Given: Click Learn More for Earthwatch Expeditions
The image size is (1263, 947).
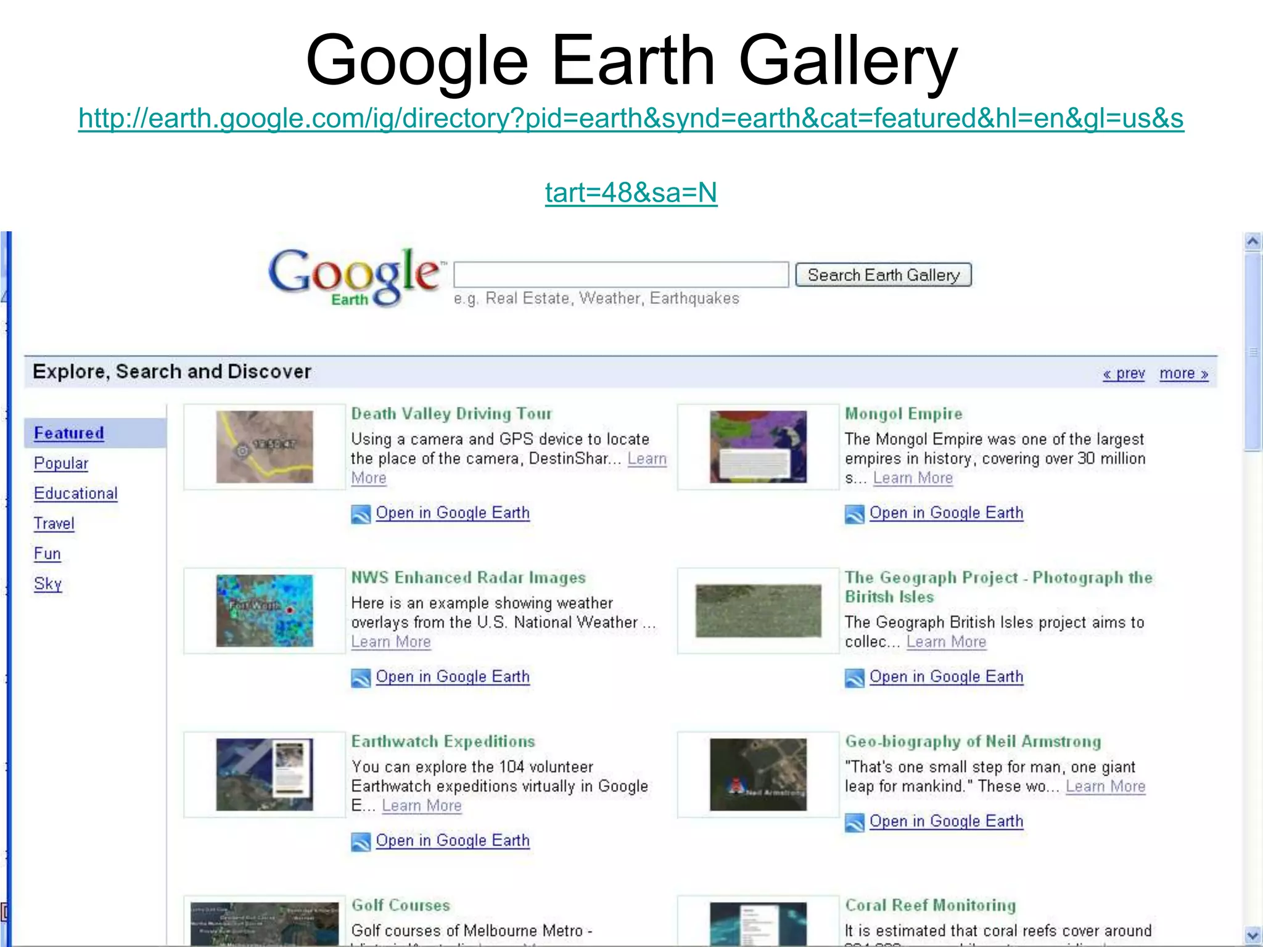Looking at the screenshot, I should [x=422, y=806].
